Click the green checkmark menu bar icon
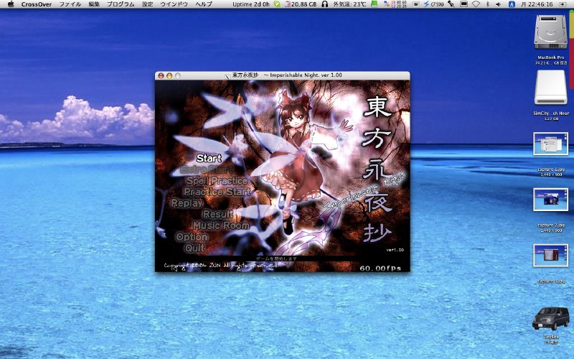The height and width of the screenshot is (359, 574). coord(277,4)
